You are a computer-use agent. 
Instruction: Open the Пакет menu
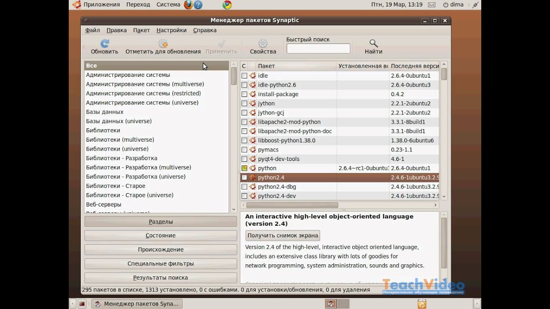pos(141,30)
